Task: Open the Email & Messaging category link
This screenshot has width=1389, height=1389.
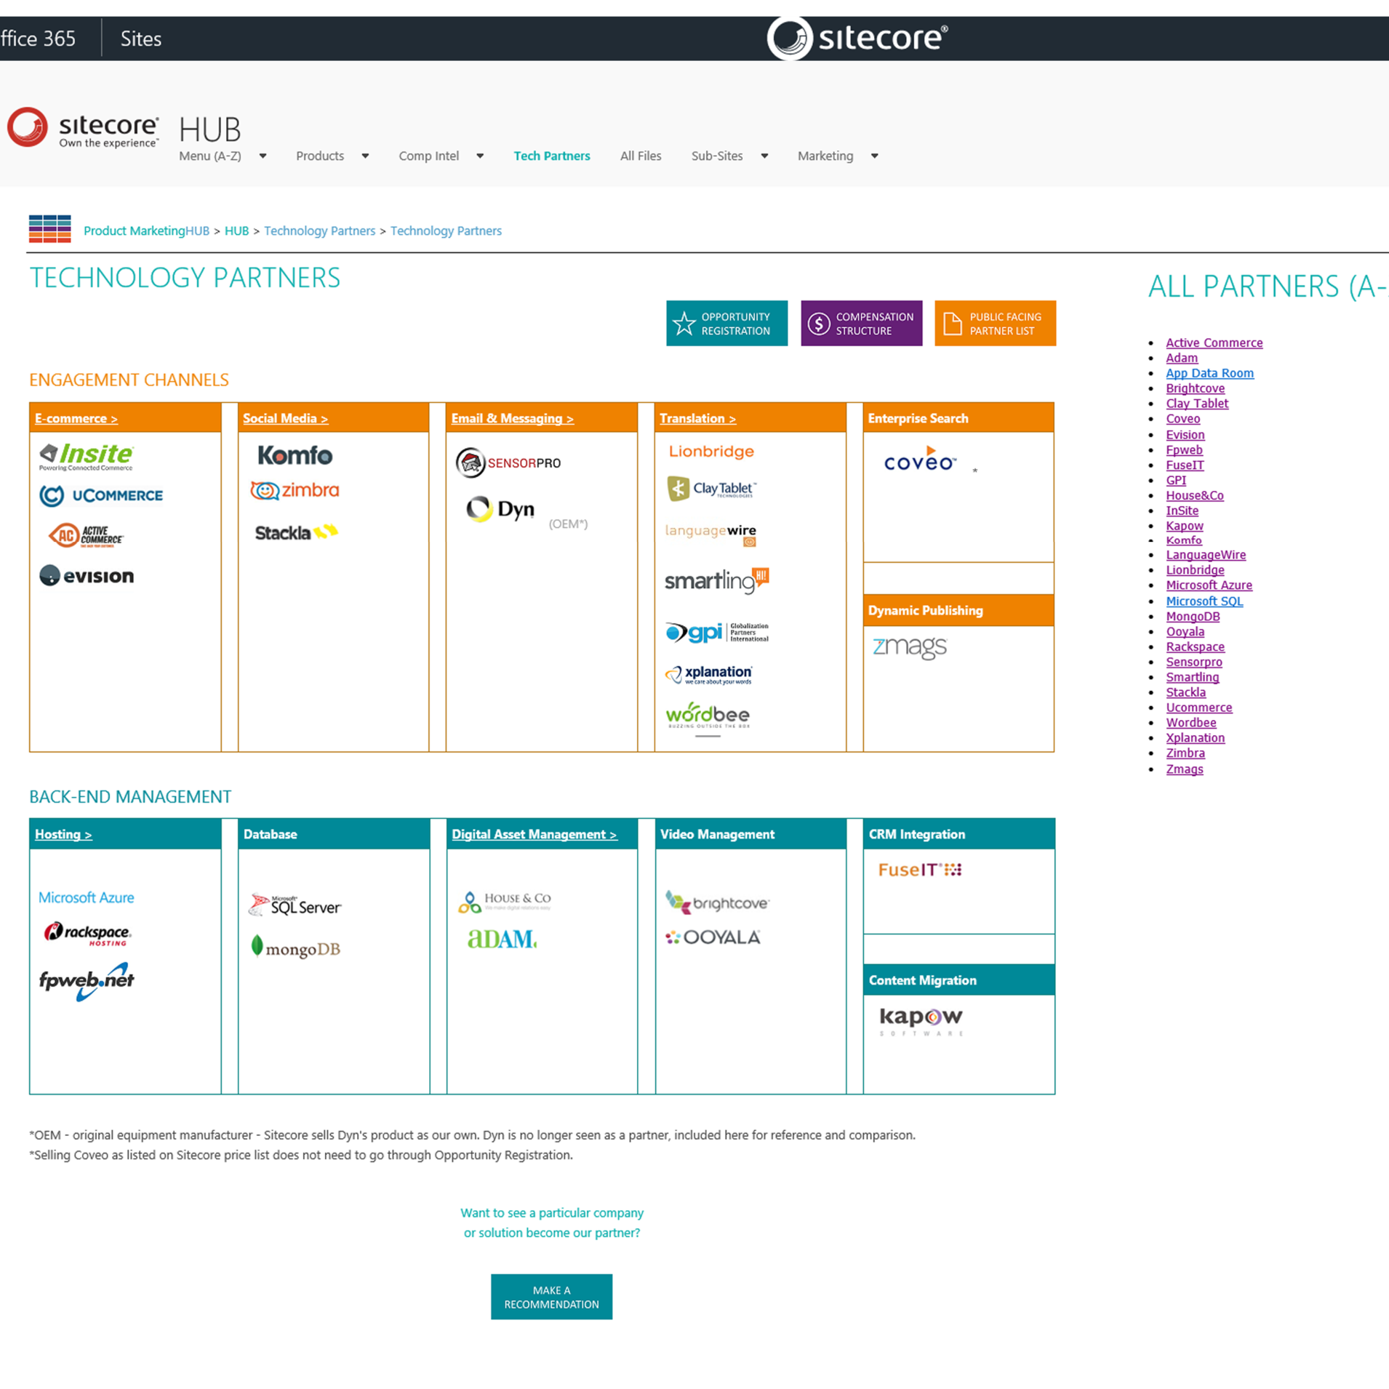Action: coord(513,418)
